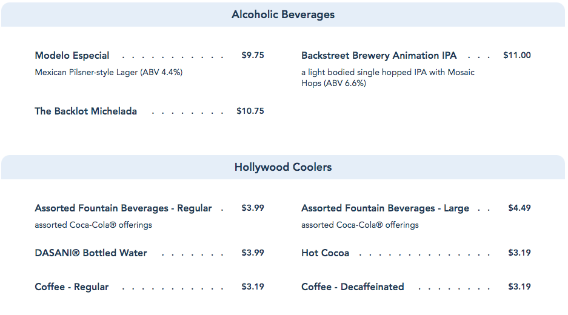Screen dimensions: 568x315
Task: Choose Assorted Fountain Beverages - Large
Action: (385, 208)
